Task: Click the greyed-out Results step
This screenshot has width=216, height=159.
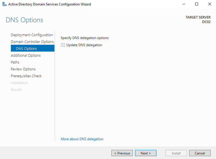Action: pyautogui.click(x=16, y=90)
